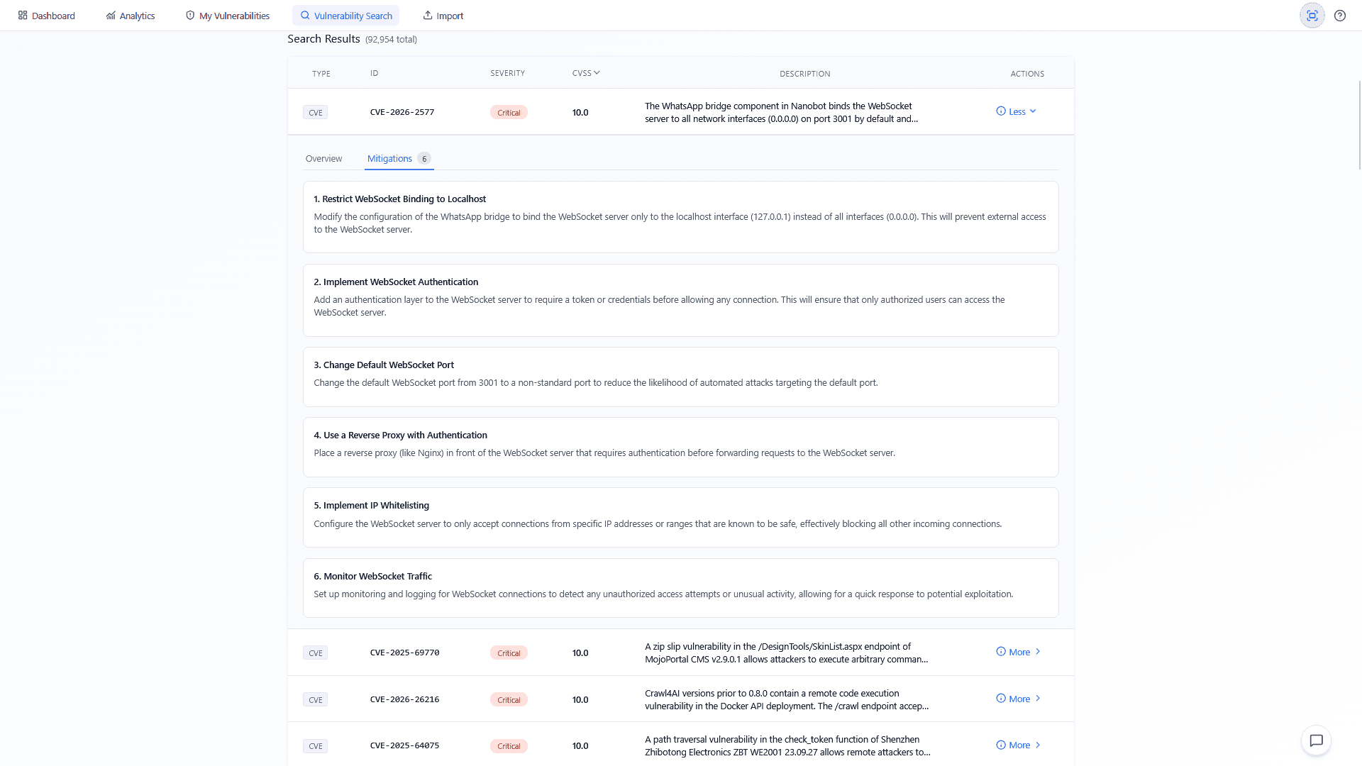This screenshot has width=1362, height=766.
Task: Click the Mitigations count badge showing 6
Action: pos(424,158)
